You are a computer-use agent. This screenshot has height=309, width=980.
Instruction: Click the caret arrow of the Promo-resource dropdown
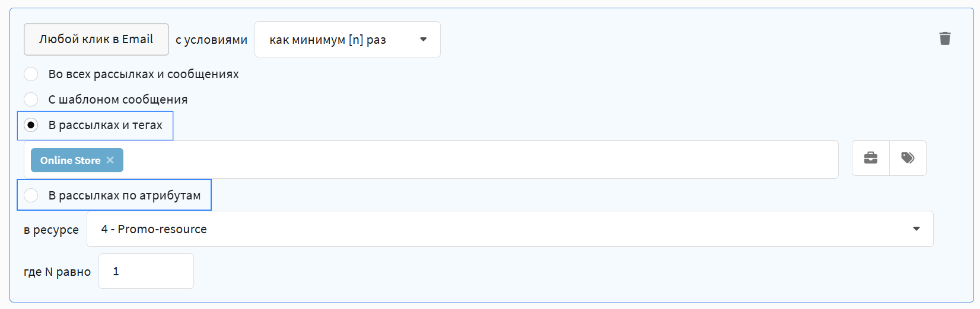coord(916,229)
